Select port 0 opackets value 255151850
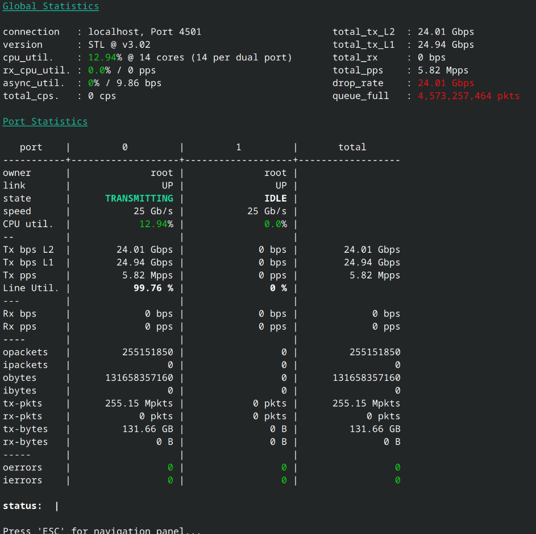Viewport: 536px width, 534px height. pyautogui.click(x=148, y=352)
